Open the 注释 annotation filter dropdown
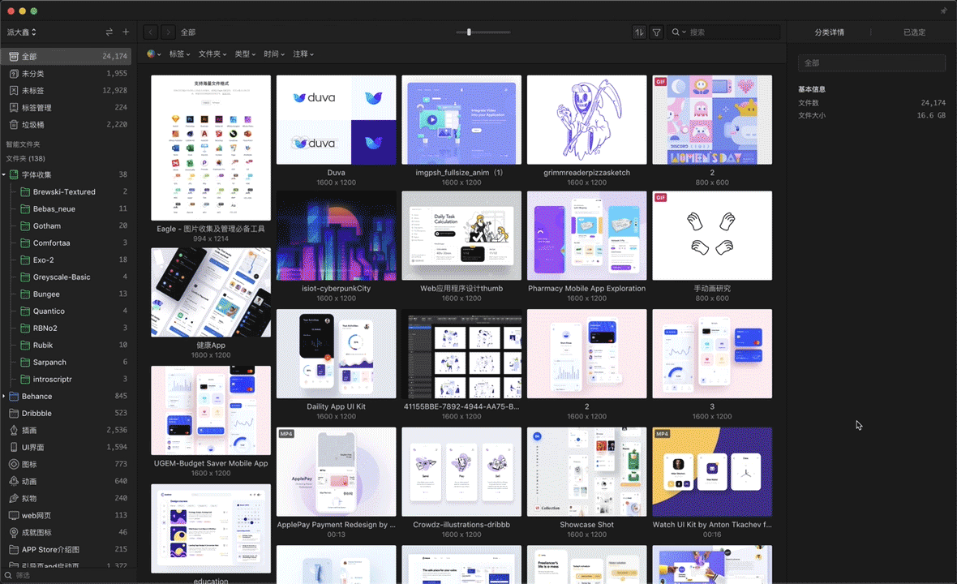Image resolution: width=957 pixels, height=584 pixels. 303,54
